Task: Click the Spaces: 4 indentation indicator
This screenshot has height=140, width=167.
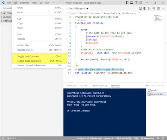Action: (109, 138)
